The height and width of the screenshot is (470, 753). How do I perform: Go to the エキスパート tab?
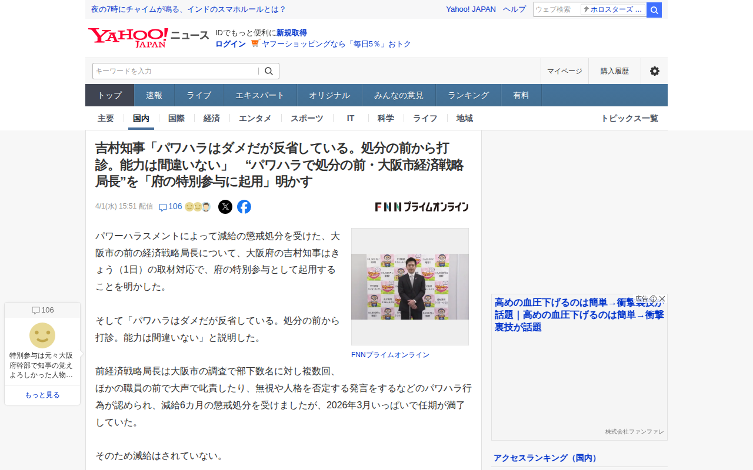260,95
